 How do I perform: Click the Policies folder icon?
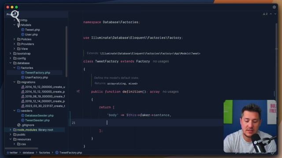tap(19, 39)
